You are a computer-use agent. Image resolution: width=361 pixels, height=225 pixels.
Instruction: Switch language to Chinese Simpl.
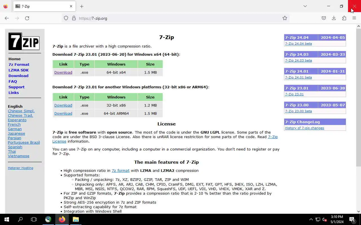pyautogui.click(x=21, y=111)
